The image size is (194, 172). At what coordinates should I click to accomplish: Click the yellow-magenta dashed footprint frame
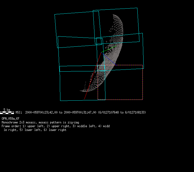tap(120, 82)
